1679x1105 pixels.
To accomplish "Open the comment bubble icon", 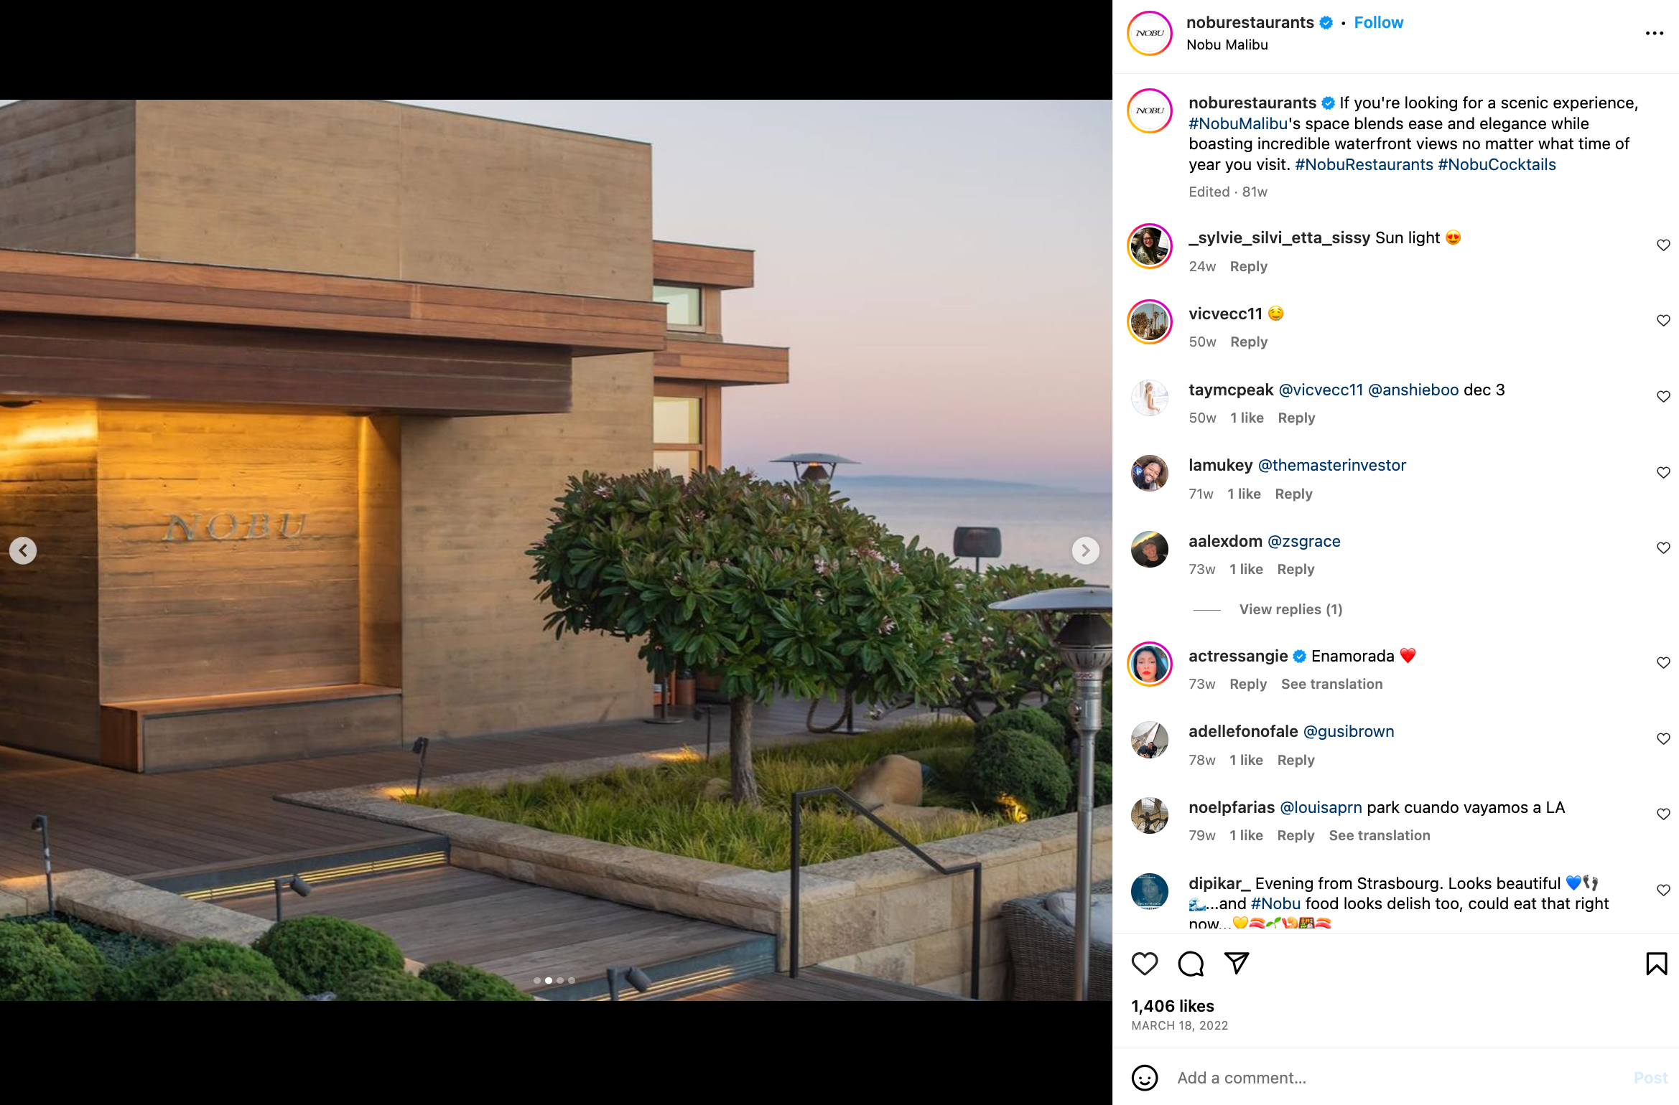I will tap(1191, 964).
